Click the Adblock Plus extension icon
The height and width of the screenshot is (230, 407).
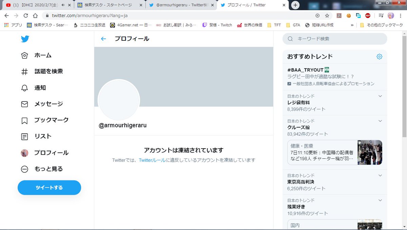click(x=368, y=16)
